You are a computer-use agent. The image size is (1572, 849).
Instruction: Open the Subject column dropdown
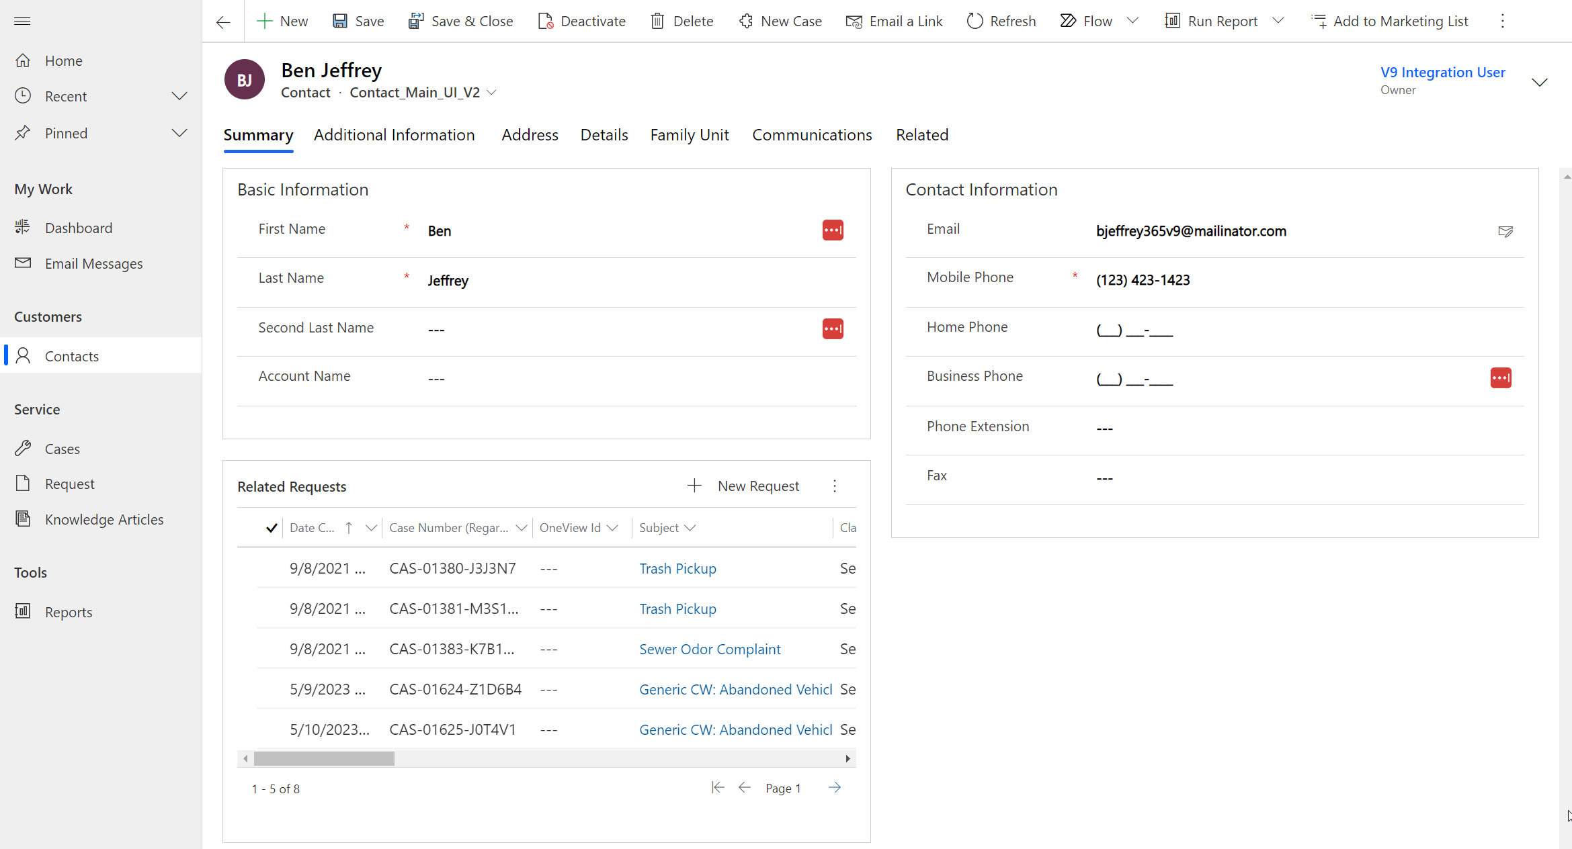pos(690,528)
